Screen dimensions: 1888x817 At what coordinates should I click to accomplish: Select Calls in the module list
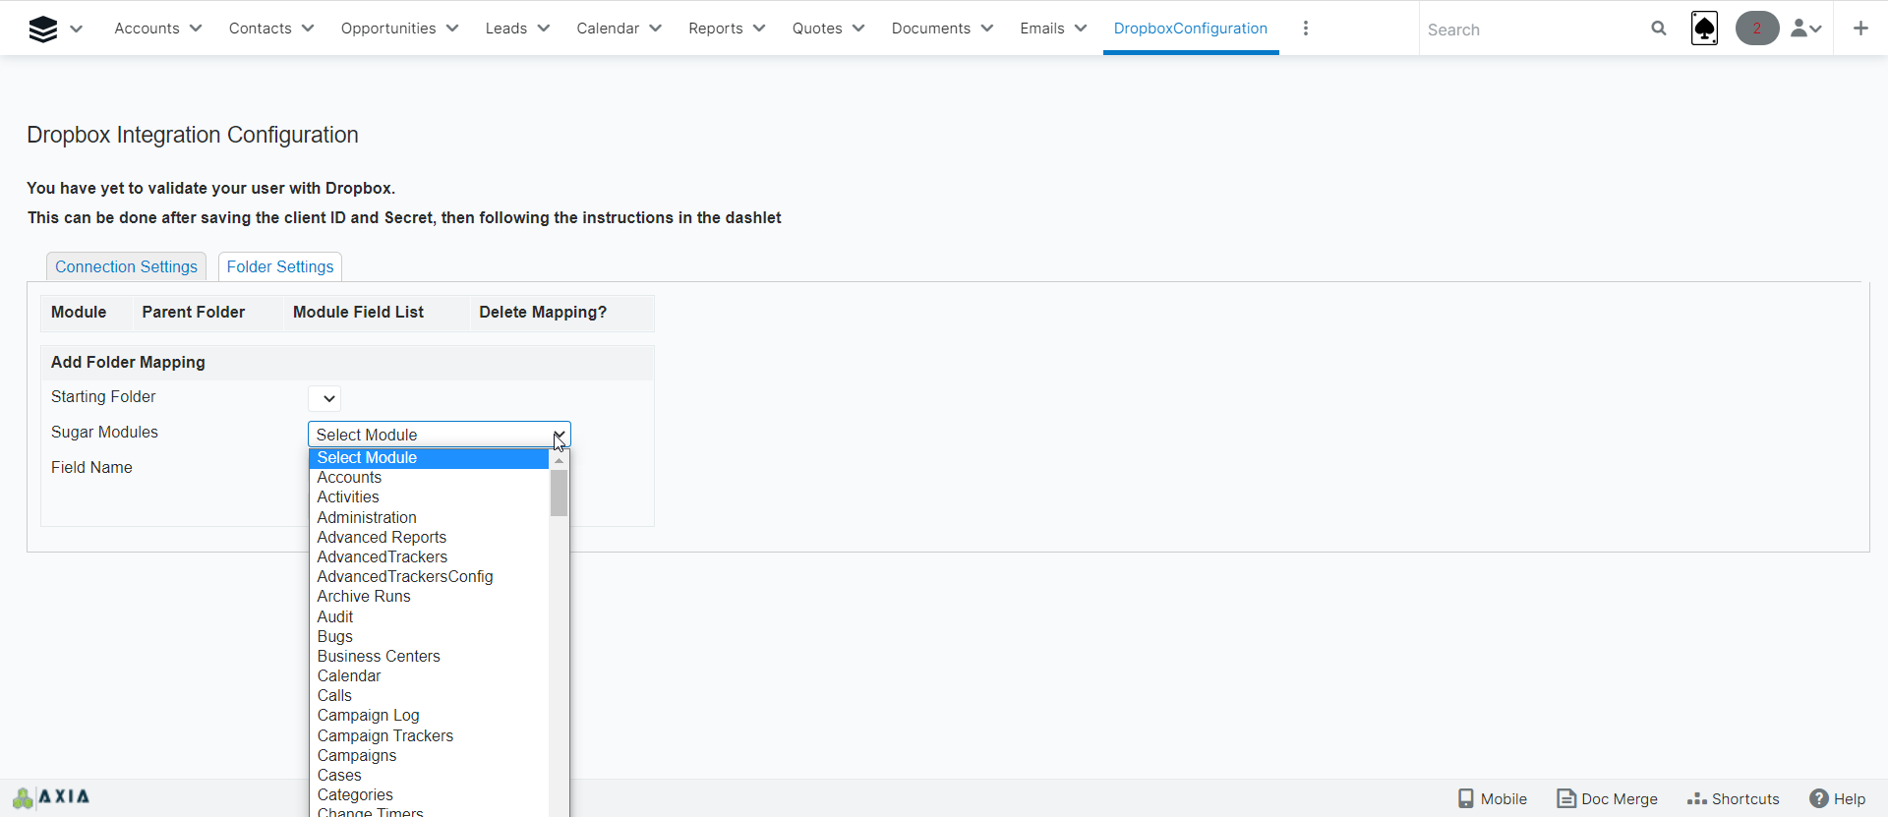429,696
